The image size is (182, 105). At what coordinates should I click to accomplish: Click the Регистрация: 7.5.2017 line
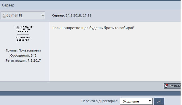click(x=23, y=60)
